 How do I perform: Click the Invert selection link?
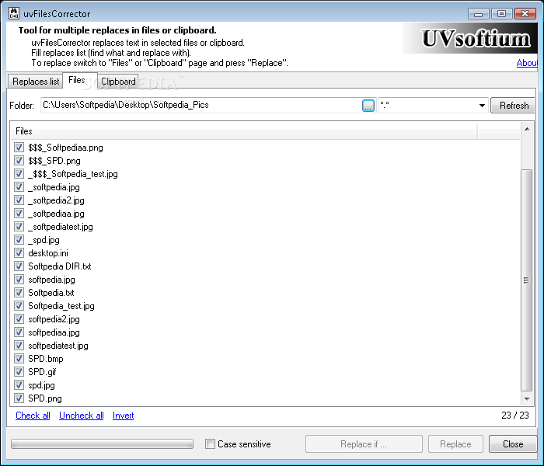[x=123, y=416]
